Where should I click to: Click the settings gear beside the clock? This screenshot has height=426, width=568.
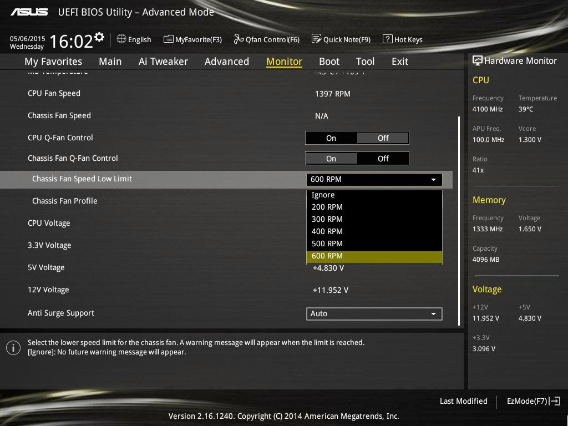[99, 37]
